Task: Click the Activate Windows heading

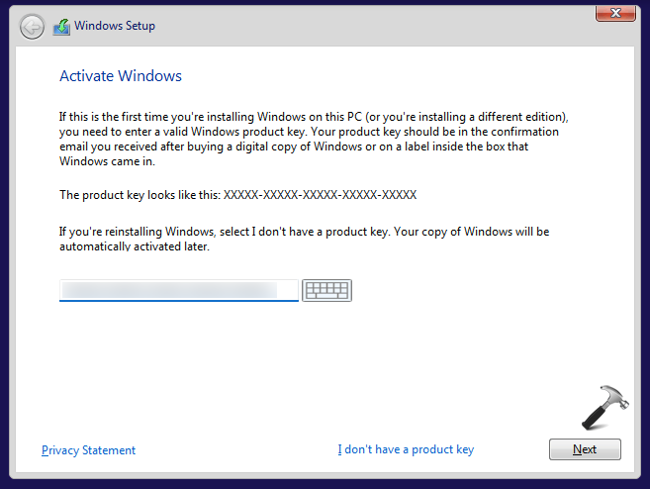Action: [121, 76]
